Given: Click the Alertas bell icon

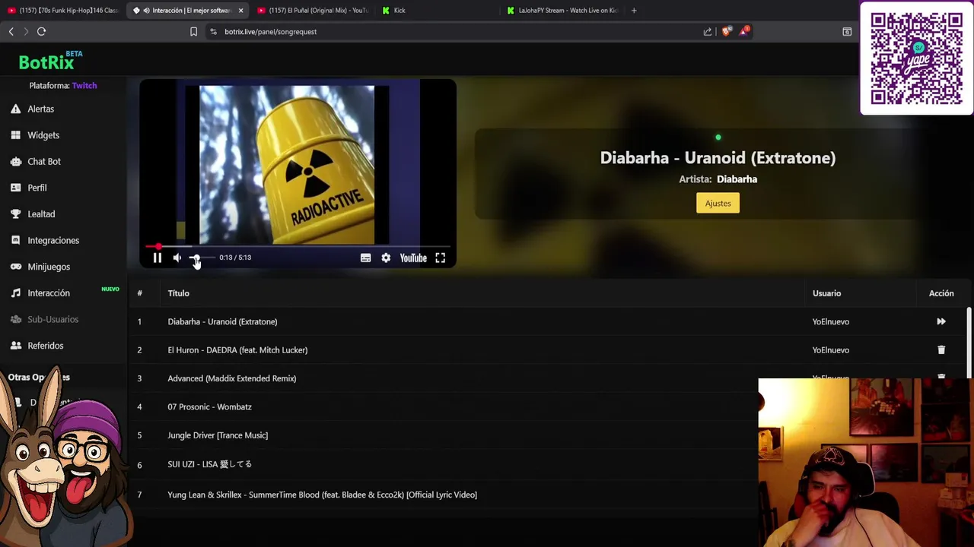Looking at the screenshot, I should click(15, 109).
